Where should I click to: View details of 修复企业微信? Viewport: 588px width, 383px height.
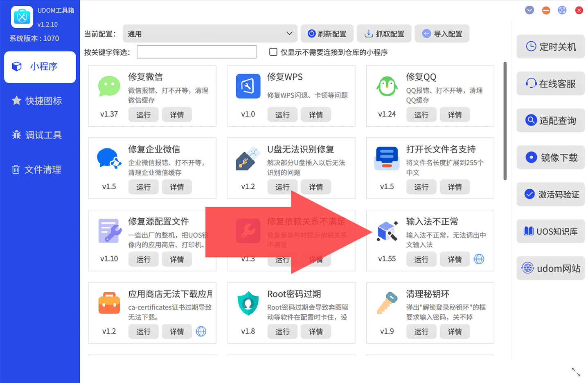(x=177, y=187)
